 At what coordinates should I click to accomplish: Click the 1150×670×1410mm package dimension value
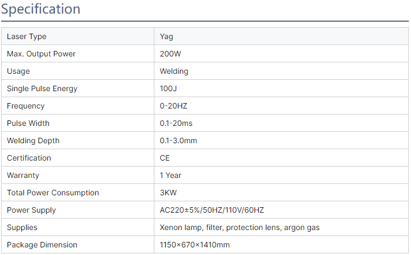point(195,245)
